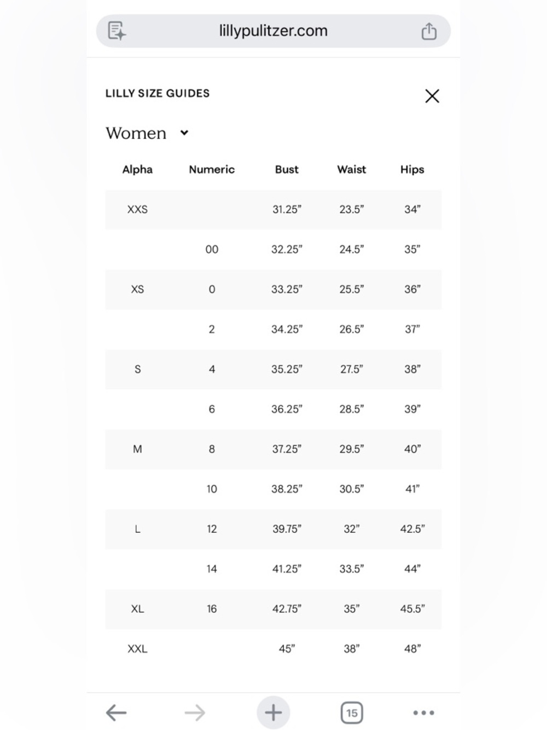Tap the lillypulitzer.com address field
Viewport: 547px width, 730px height.
tap(273, 31)
